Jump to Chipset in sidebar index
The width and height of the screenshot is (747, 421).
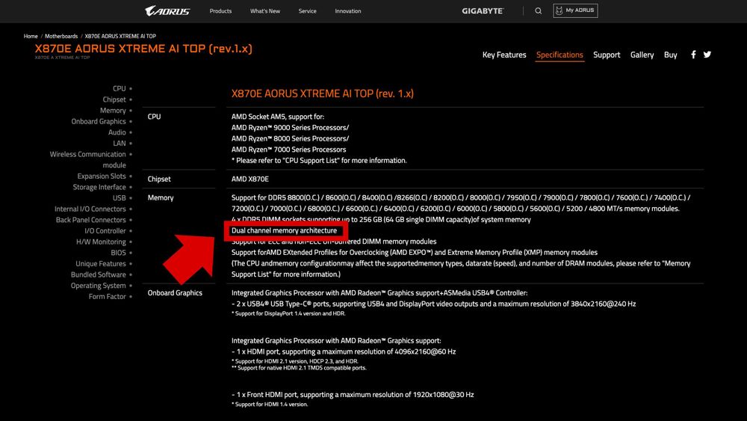114,99
